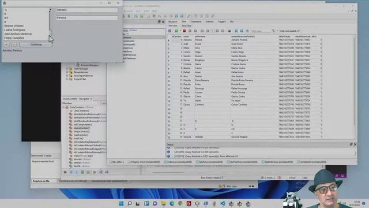
Task: Toggle Show Inner Classes in Navigator
Action: (88, 172)
